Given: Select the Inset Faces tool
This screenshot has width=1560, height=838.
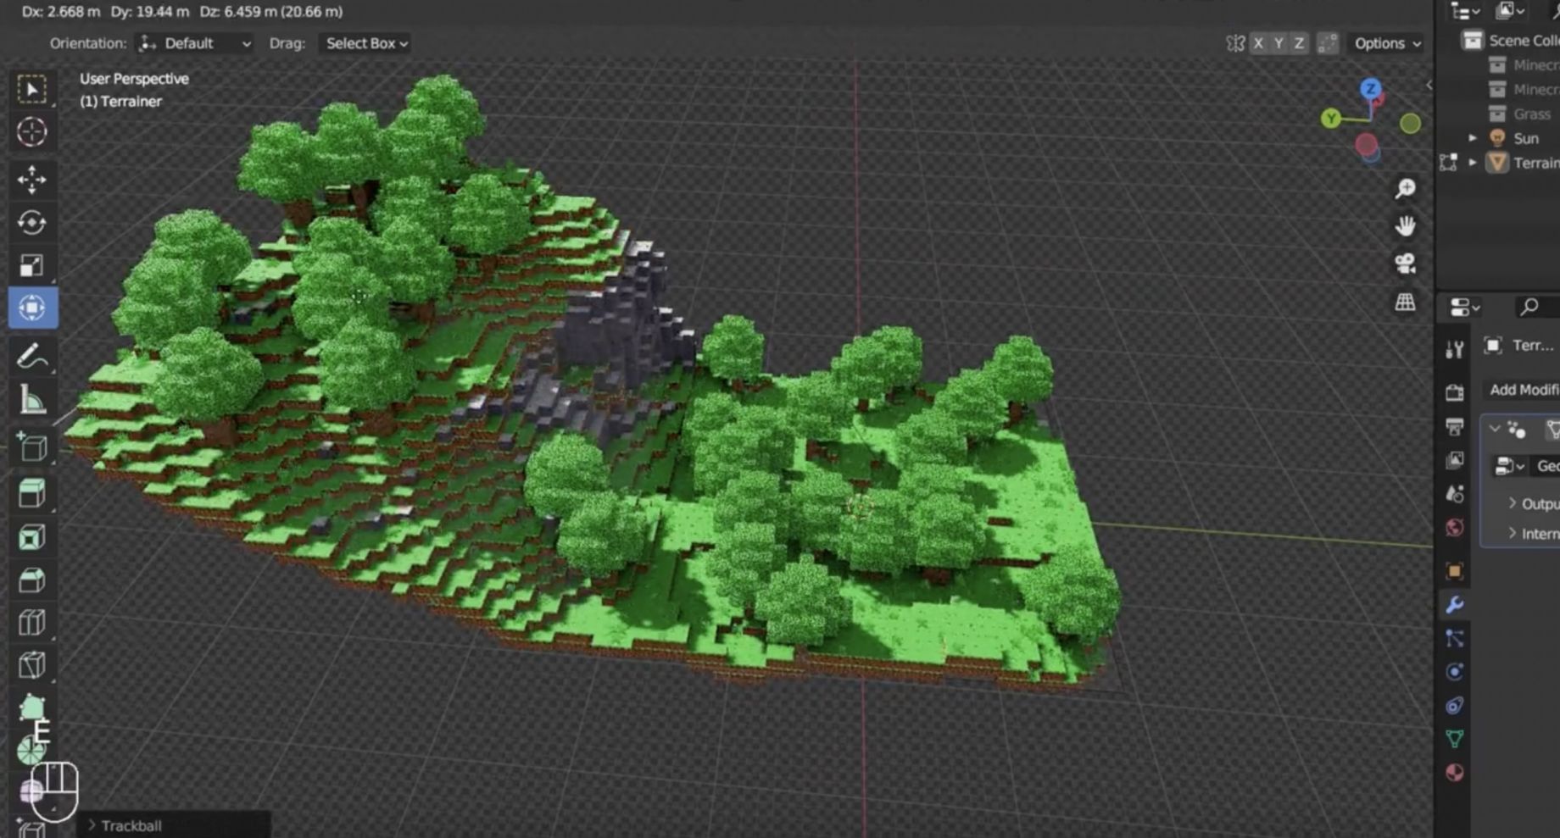Looking at the screenshot, I should pos(32,537).
